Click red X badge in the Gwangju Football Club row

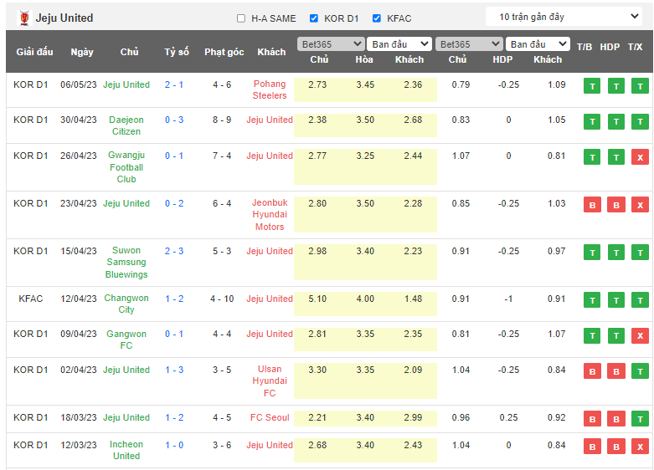click(x=640, y=156)
